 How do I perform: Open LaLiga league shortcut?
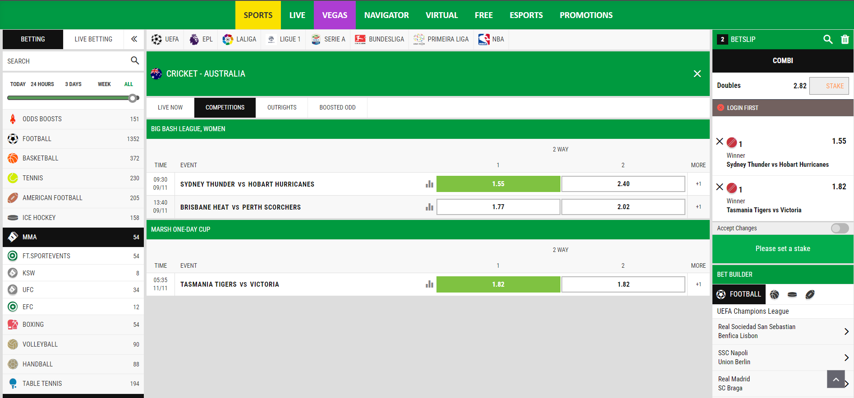(x=239, y=39)
